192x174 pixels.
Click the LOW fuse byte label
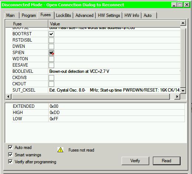tap(17, 119)
